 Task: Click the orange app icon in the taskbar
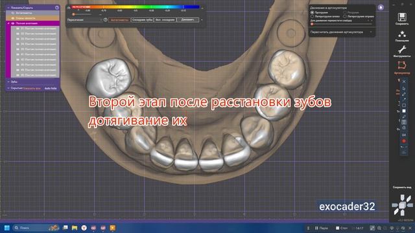click(112, 228)
